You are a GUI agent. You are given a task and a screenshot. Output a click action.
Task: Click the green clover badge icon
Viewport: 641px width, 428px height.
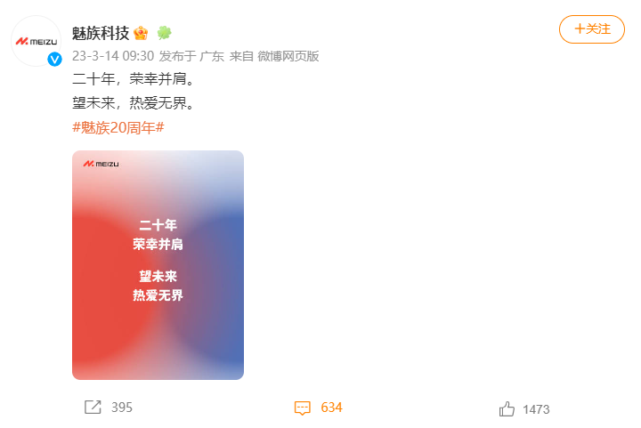tap(165, 33)
